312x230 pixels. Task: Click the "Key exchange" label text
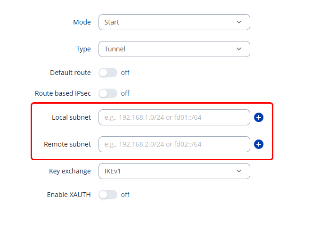click(x=70, y=171)
